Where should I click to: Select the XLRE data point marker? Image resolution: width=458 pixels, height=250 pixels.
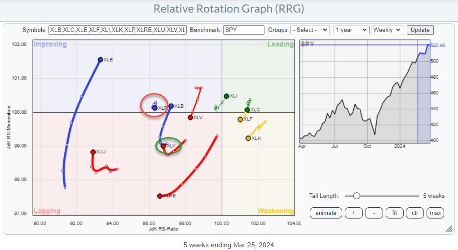tap(160, 196)
